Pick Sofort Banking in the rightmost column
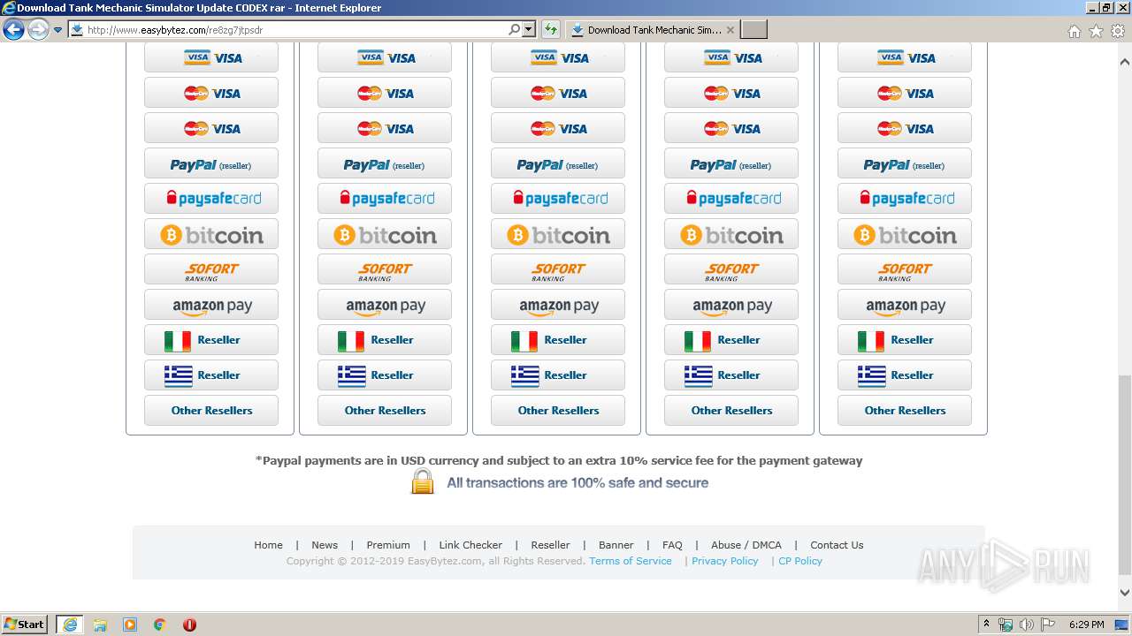 (905, 269)
